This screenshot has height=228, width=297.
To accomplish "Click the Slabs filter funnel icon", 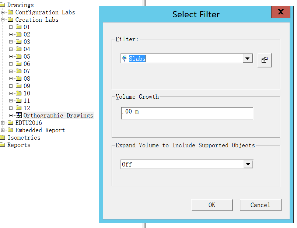I will coord(125,58).
